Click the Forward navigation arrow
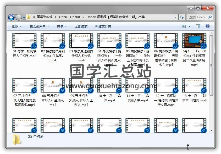Viewport: 221px width, 154px height. pos(19,17)
